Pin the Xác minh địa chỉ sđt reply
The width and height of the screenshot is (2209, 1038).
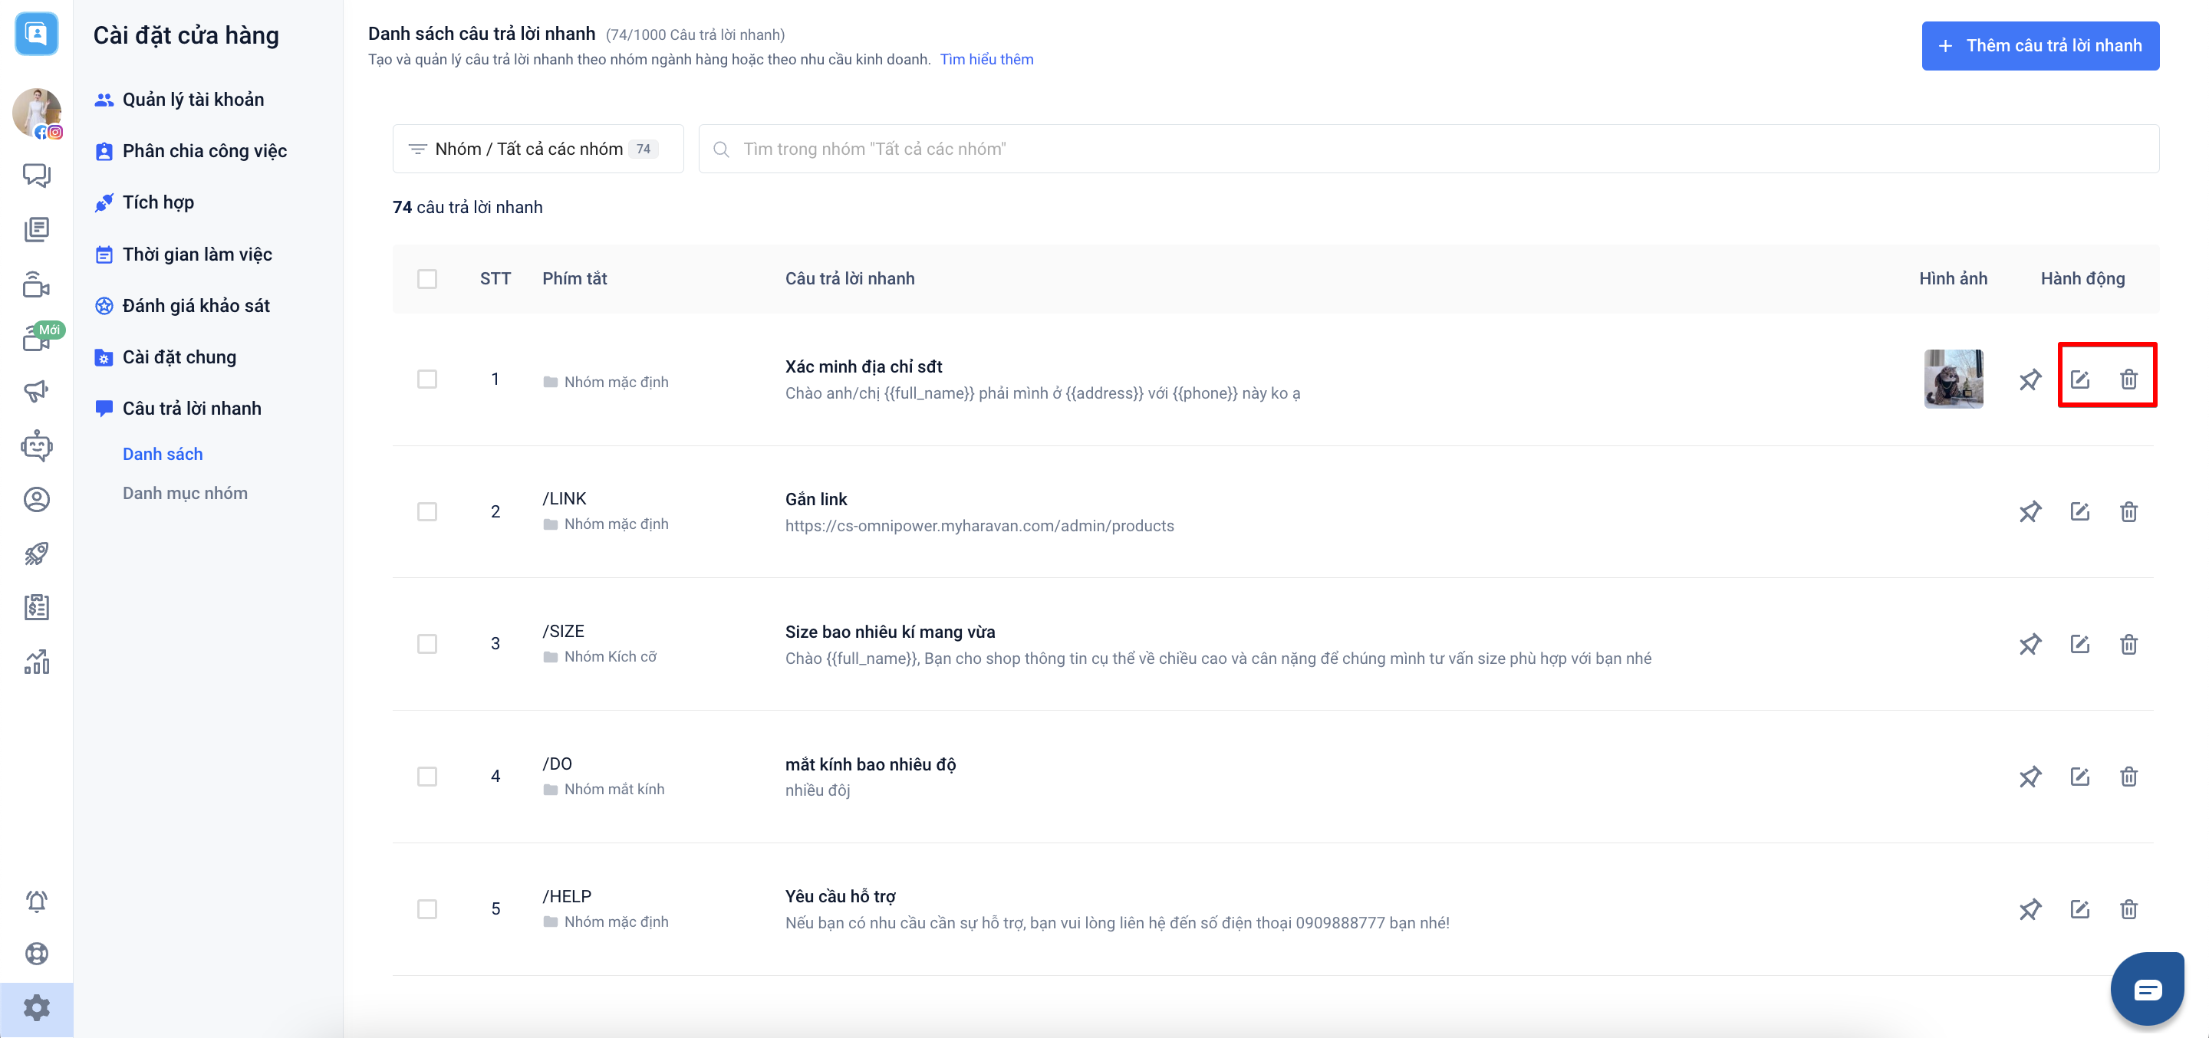point(2029,379)
